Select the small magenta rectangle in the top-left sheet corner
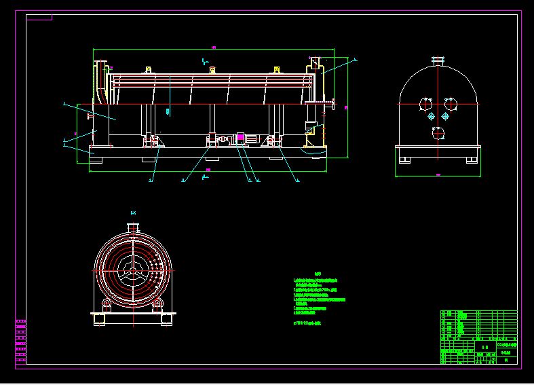 [x=39, y=17]
